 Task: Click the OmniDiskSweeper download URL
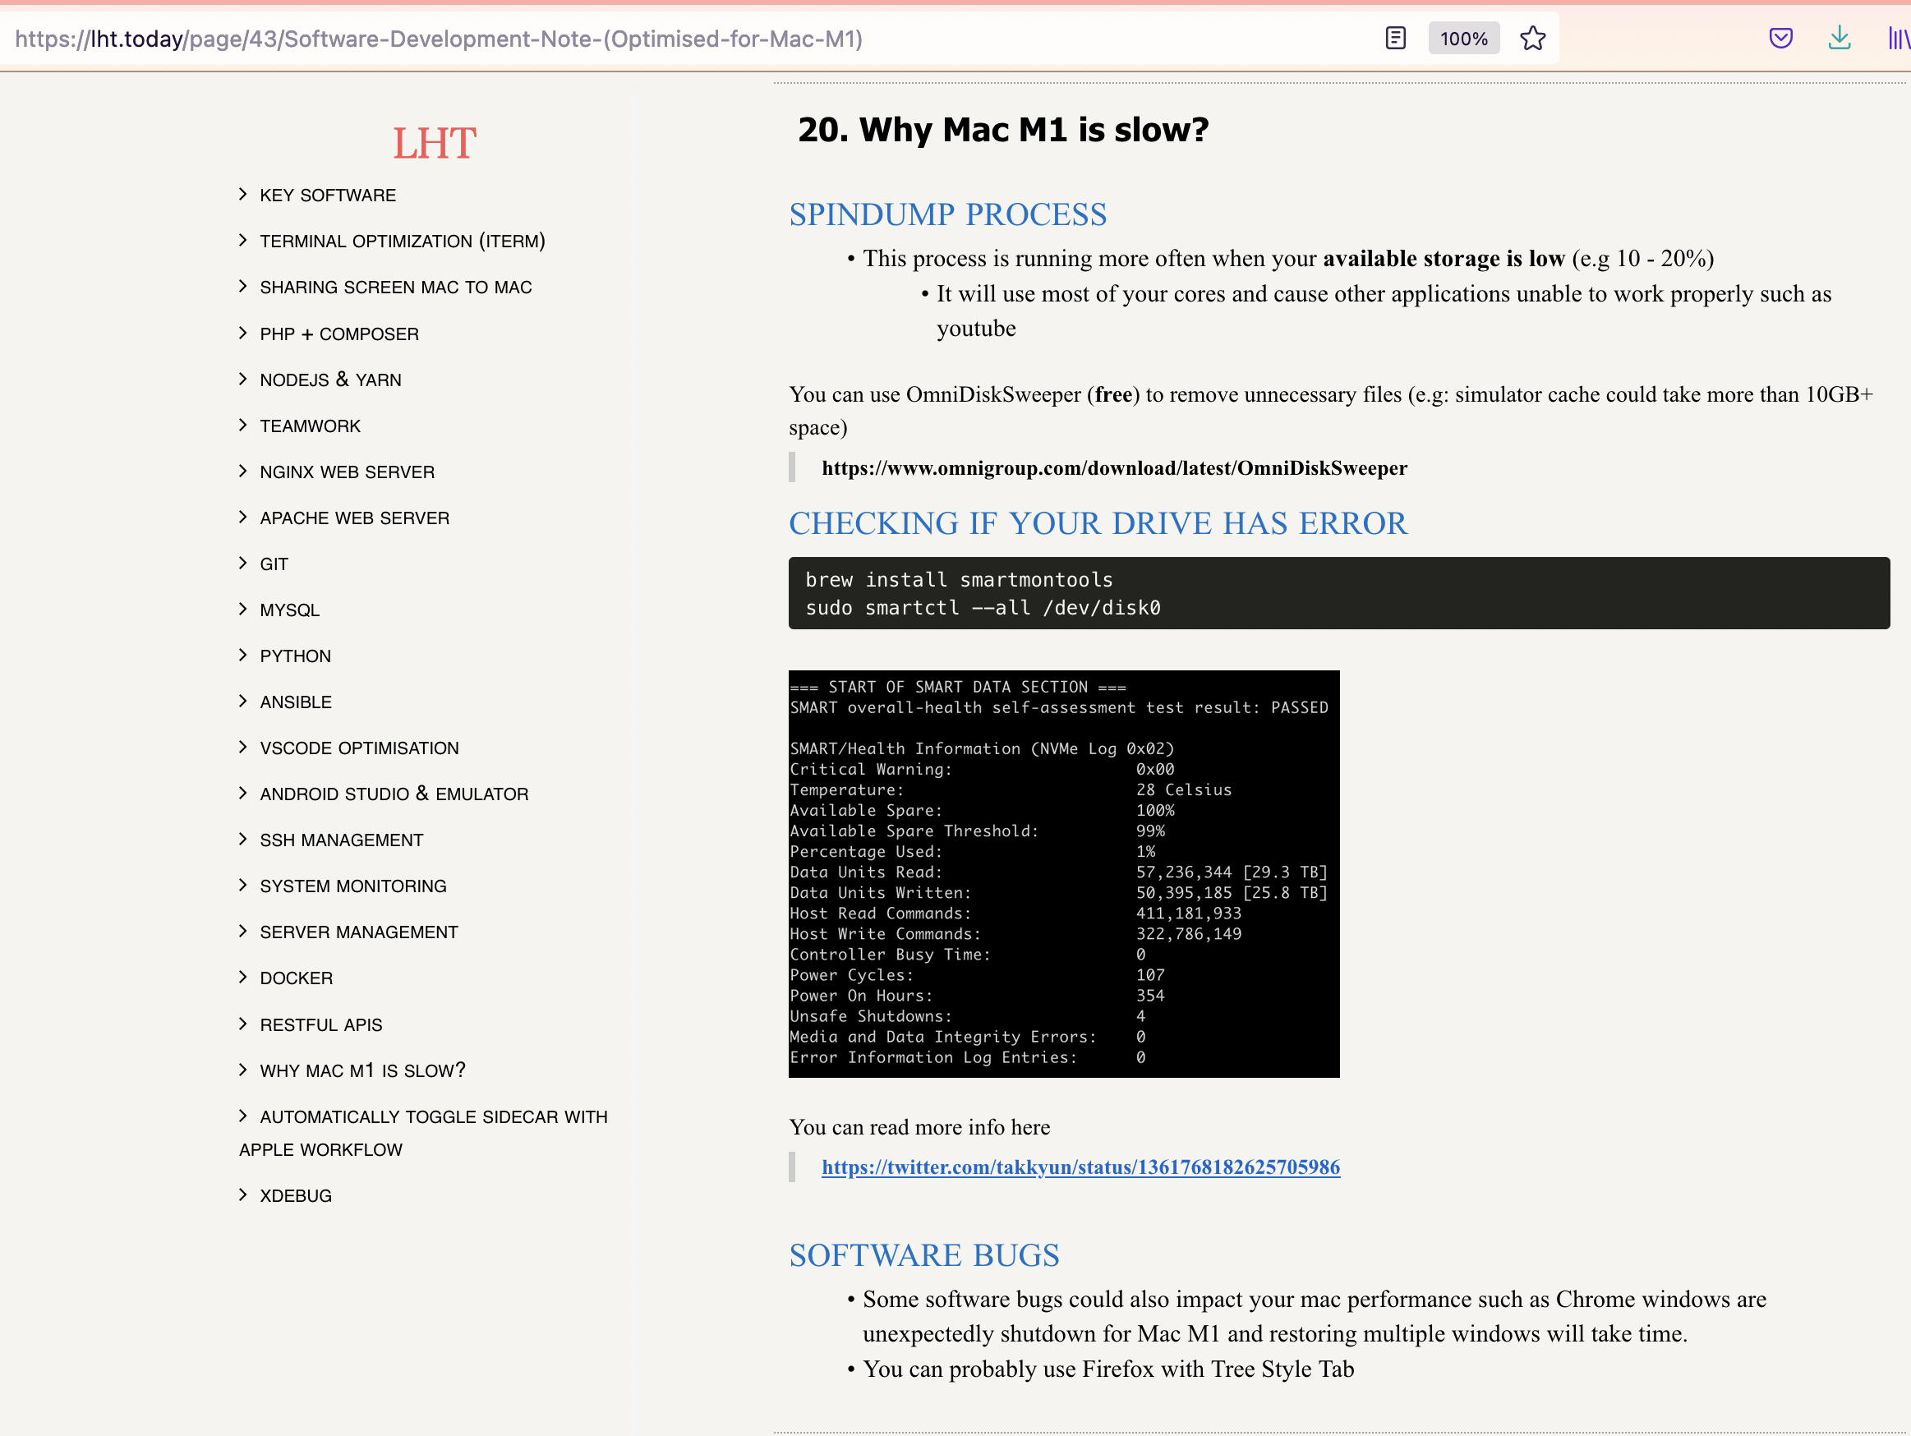coord(1113,467)
